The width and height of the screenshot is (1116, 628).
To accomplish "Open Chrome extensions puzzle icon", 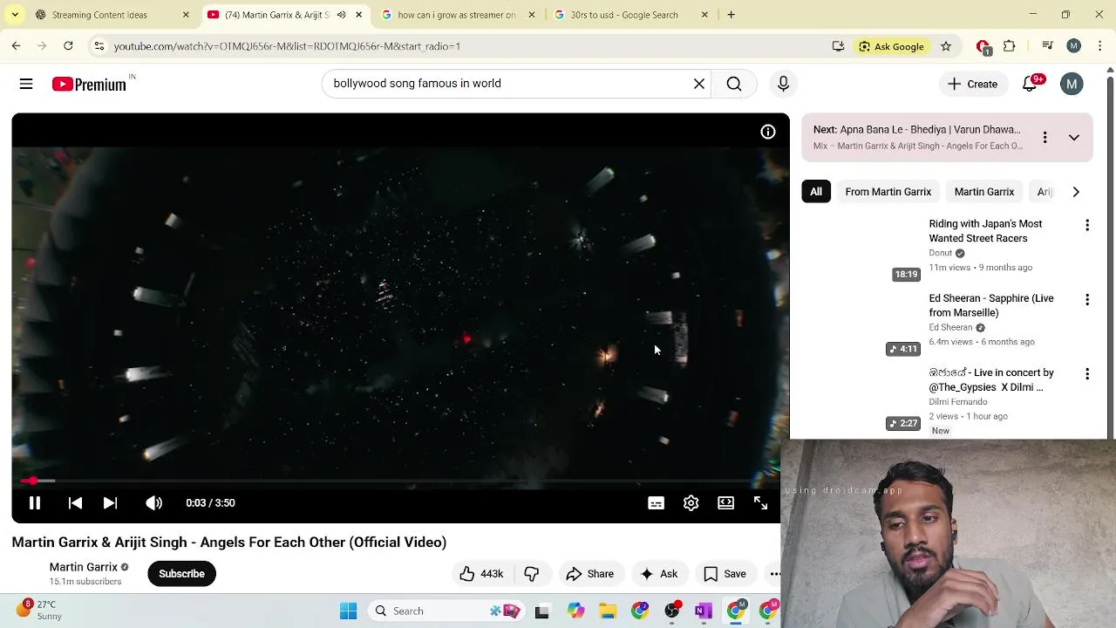I will coord(1010,46).
